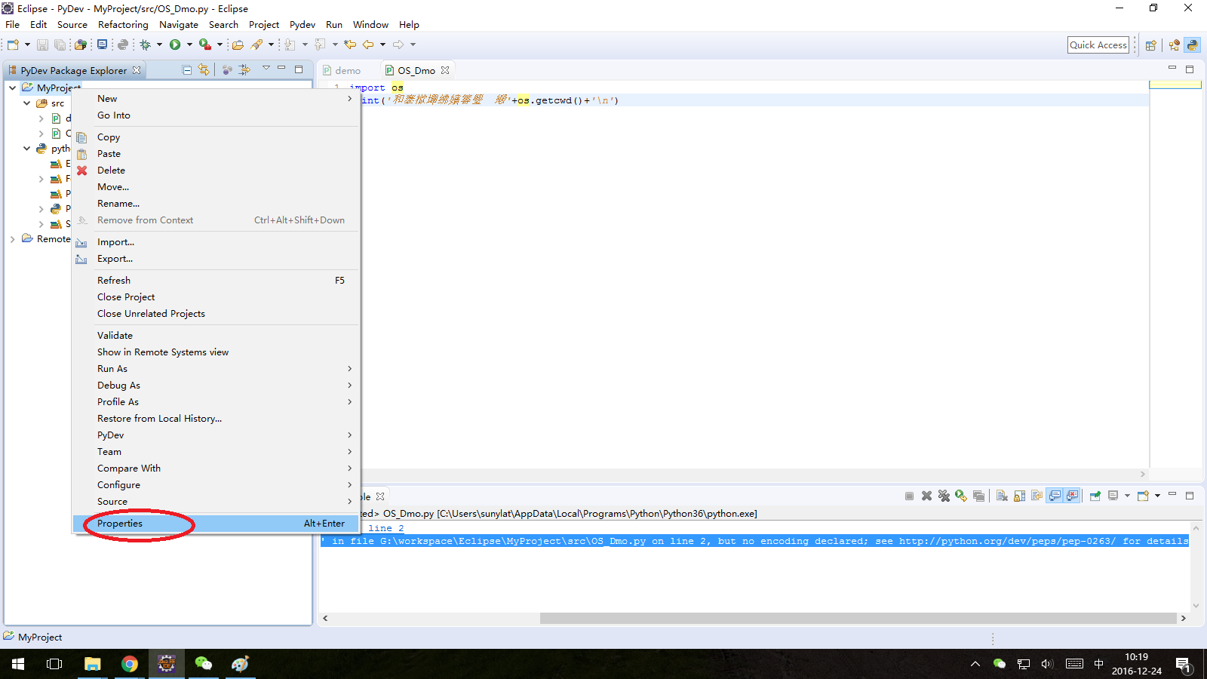Open Display Selected Console dropdown arrow
Screen dimensions: 1207x679
[x=1127, y=496]
